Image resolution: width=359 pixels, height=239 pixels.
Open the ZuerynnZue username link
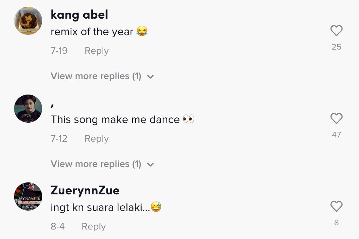(85, 190)
